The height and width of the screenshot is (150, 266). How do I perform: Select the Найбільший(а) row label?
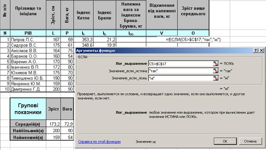coord(28,131)
